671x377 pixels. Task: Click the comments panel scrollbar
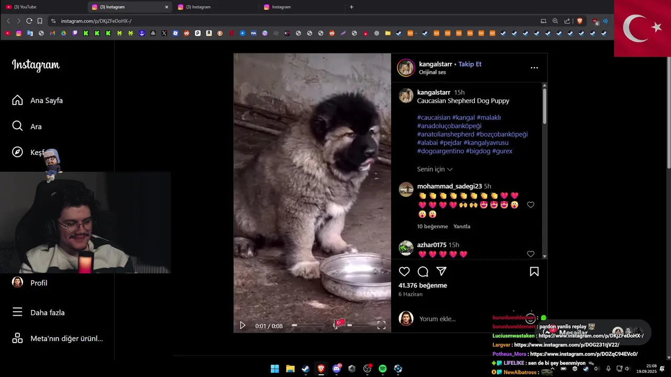(x=545, y=107)
